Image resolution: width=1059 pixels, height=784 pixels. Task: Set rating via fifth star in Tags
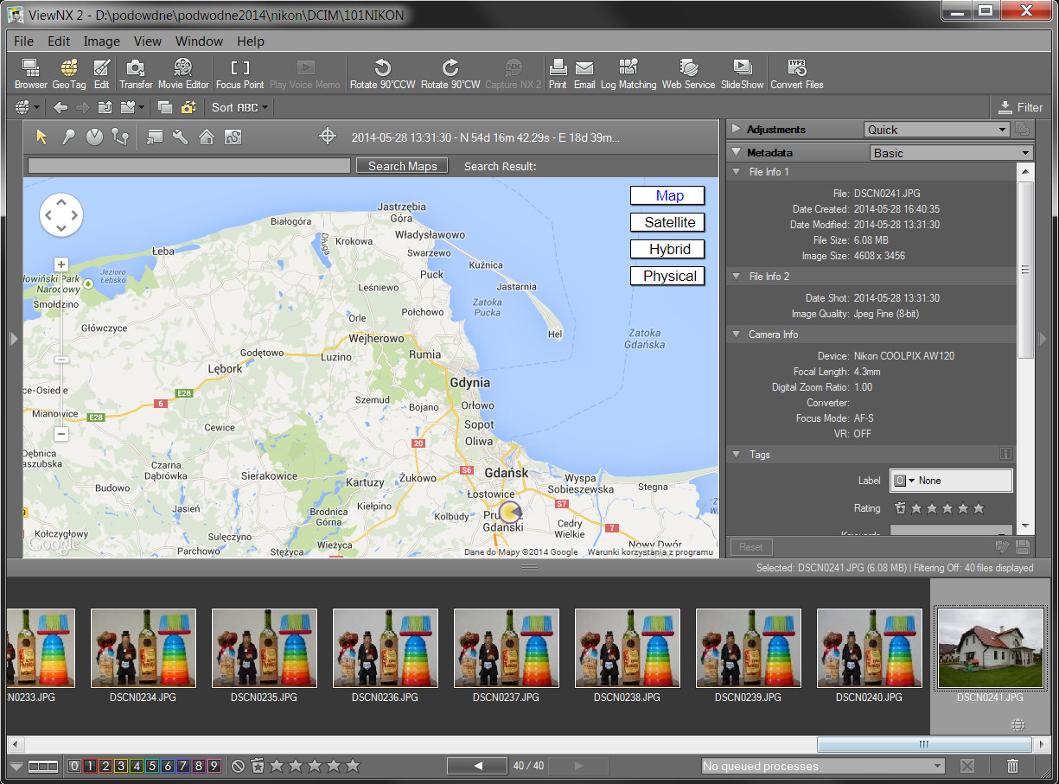click(978, 508)
